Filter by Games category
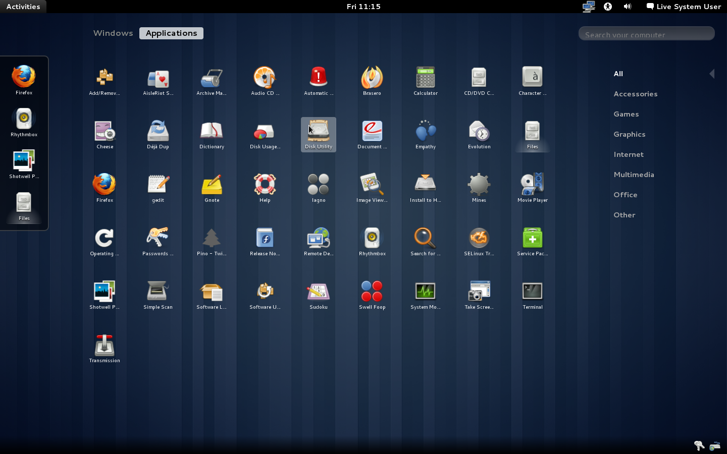This screenshot has width=727, height=454. tap(627, 114)
